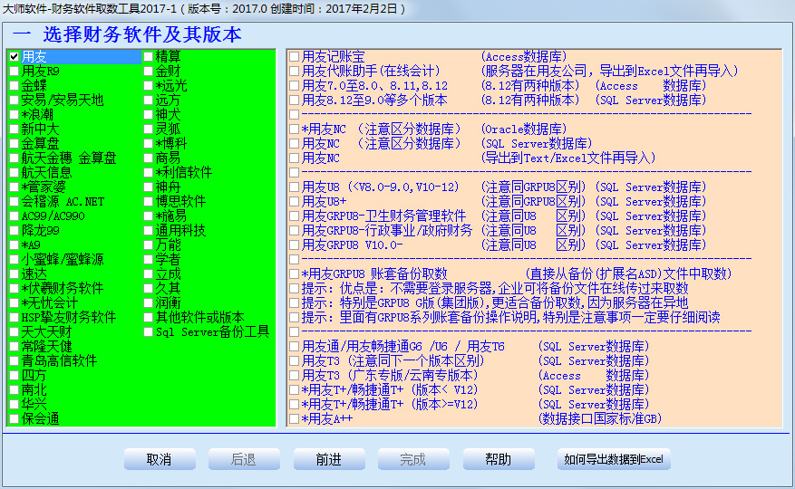Viewport: 795px width, 489px height.
Task: Tick the *博科 checkbox
Action: click(148, 144)
